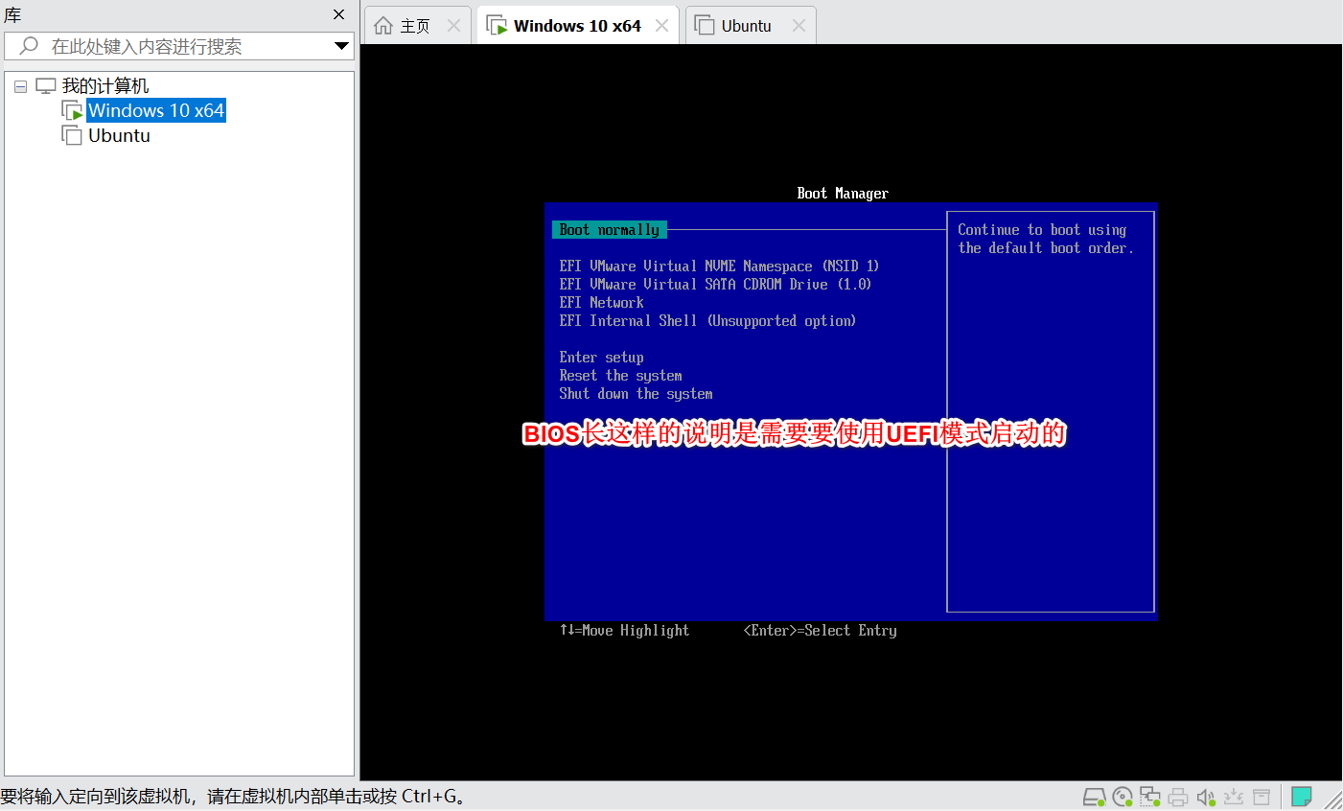Screen dimensions: 1343x811
Task: Click the <Enter>=Select Entry hint text
Action: [x=821, y=630]
